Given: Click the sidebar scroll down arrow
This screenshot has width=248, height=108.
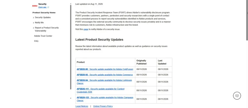Looking at the screenshot, I should point(71,98).
